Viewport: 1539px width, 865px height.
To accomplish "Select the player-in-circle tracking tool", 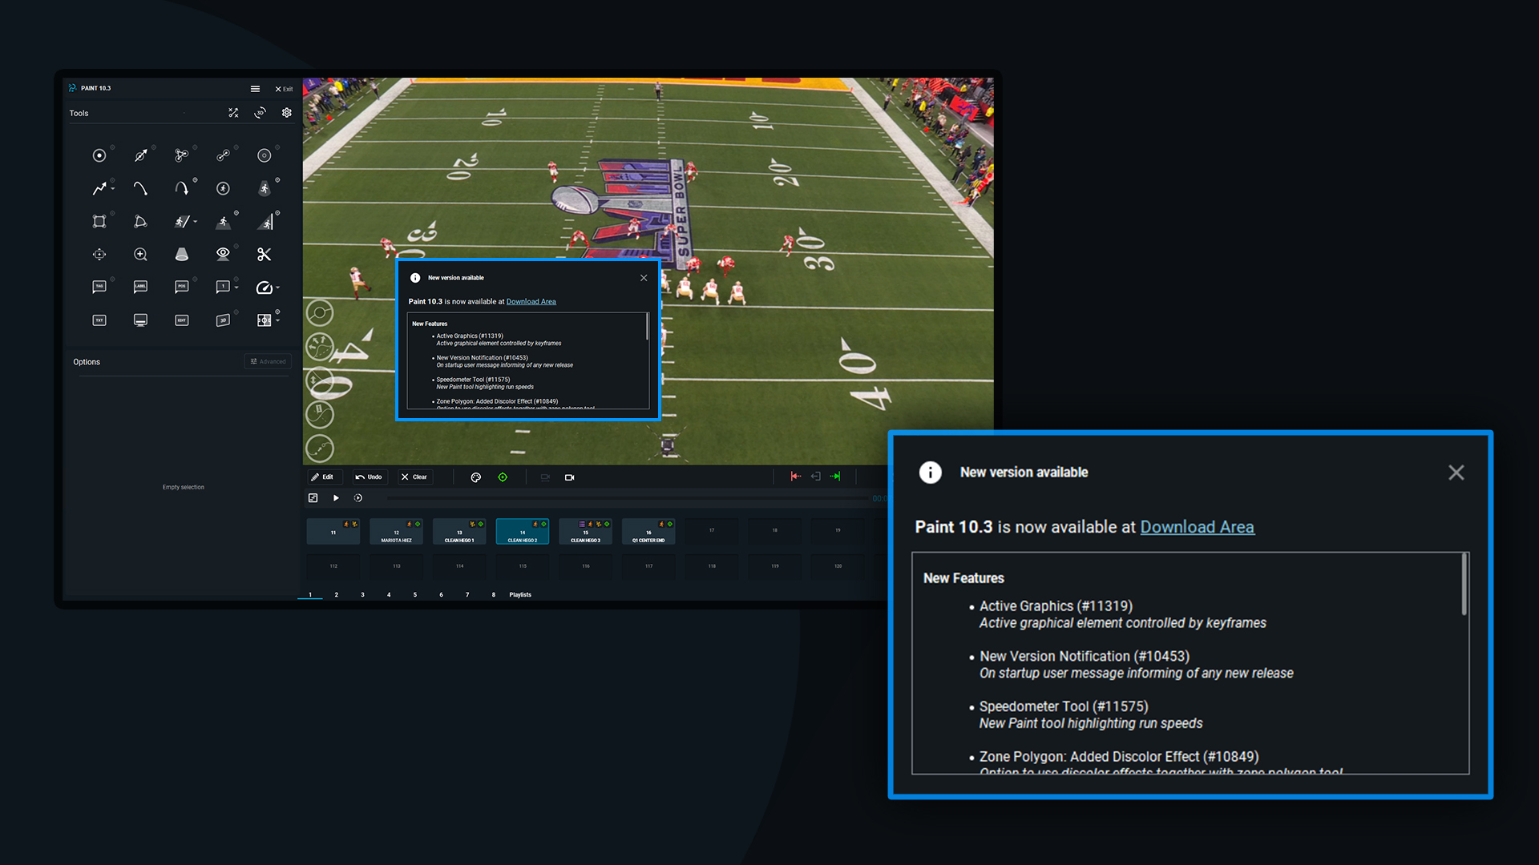I will click(223, 188).
